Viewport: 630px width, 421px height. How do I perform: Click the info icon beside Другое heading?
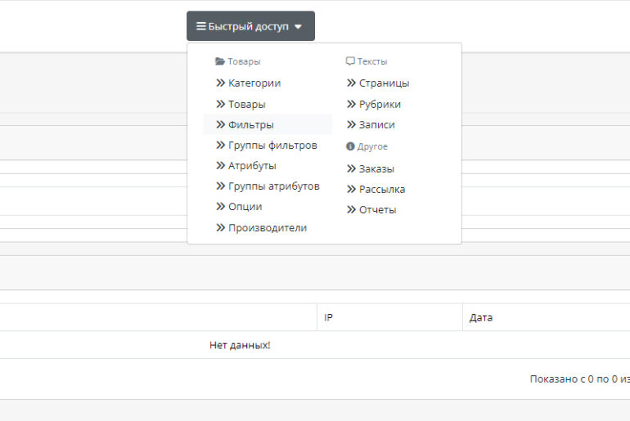[x=350, y=146]
